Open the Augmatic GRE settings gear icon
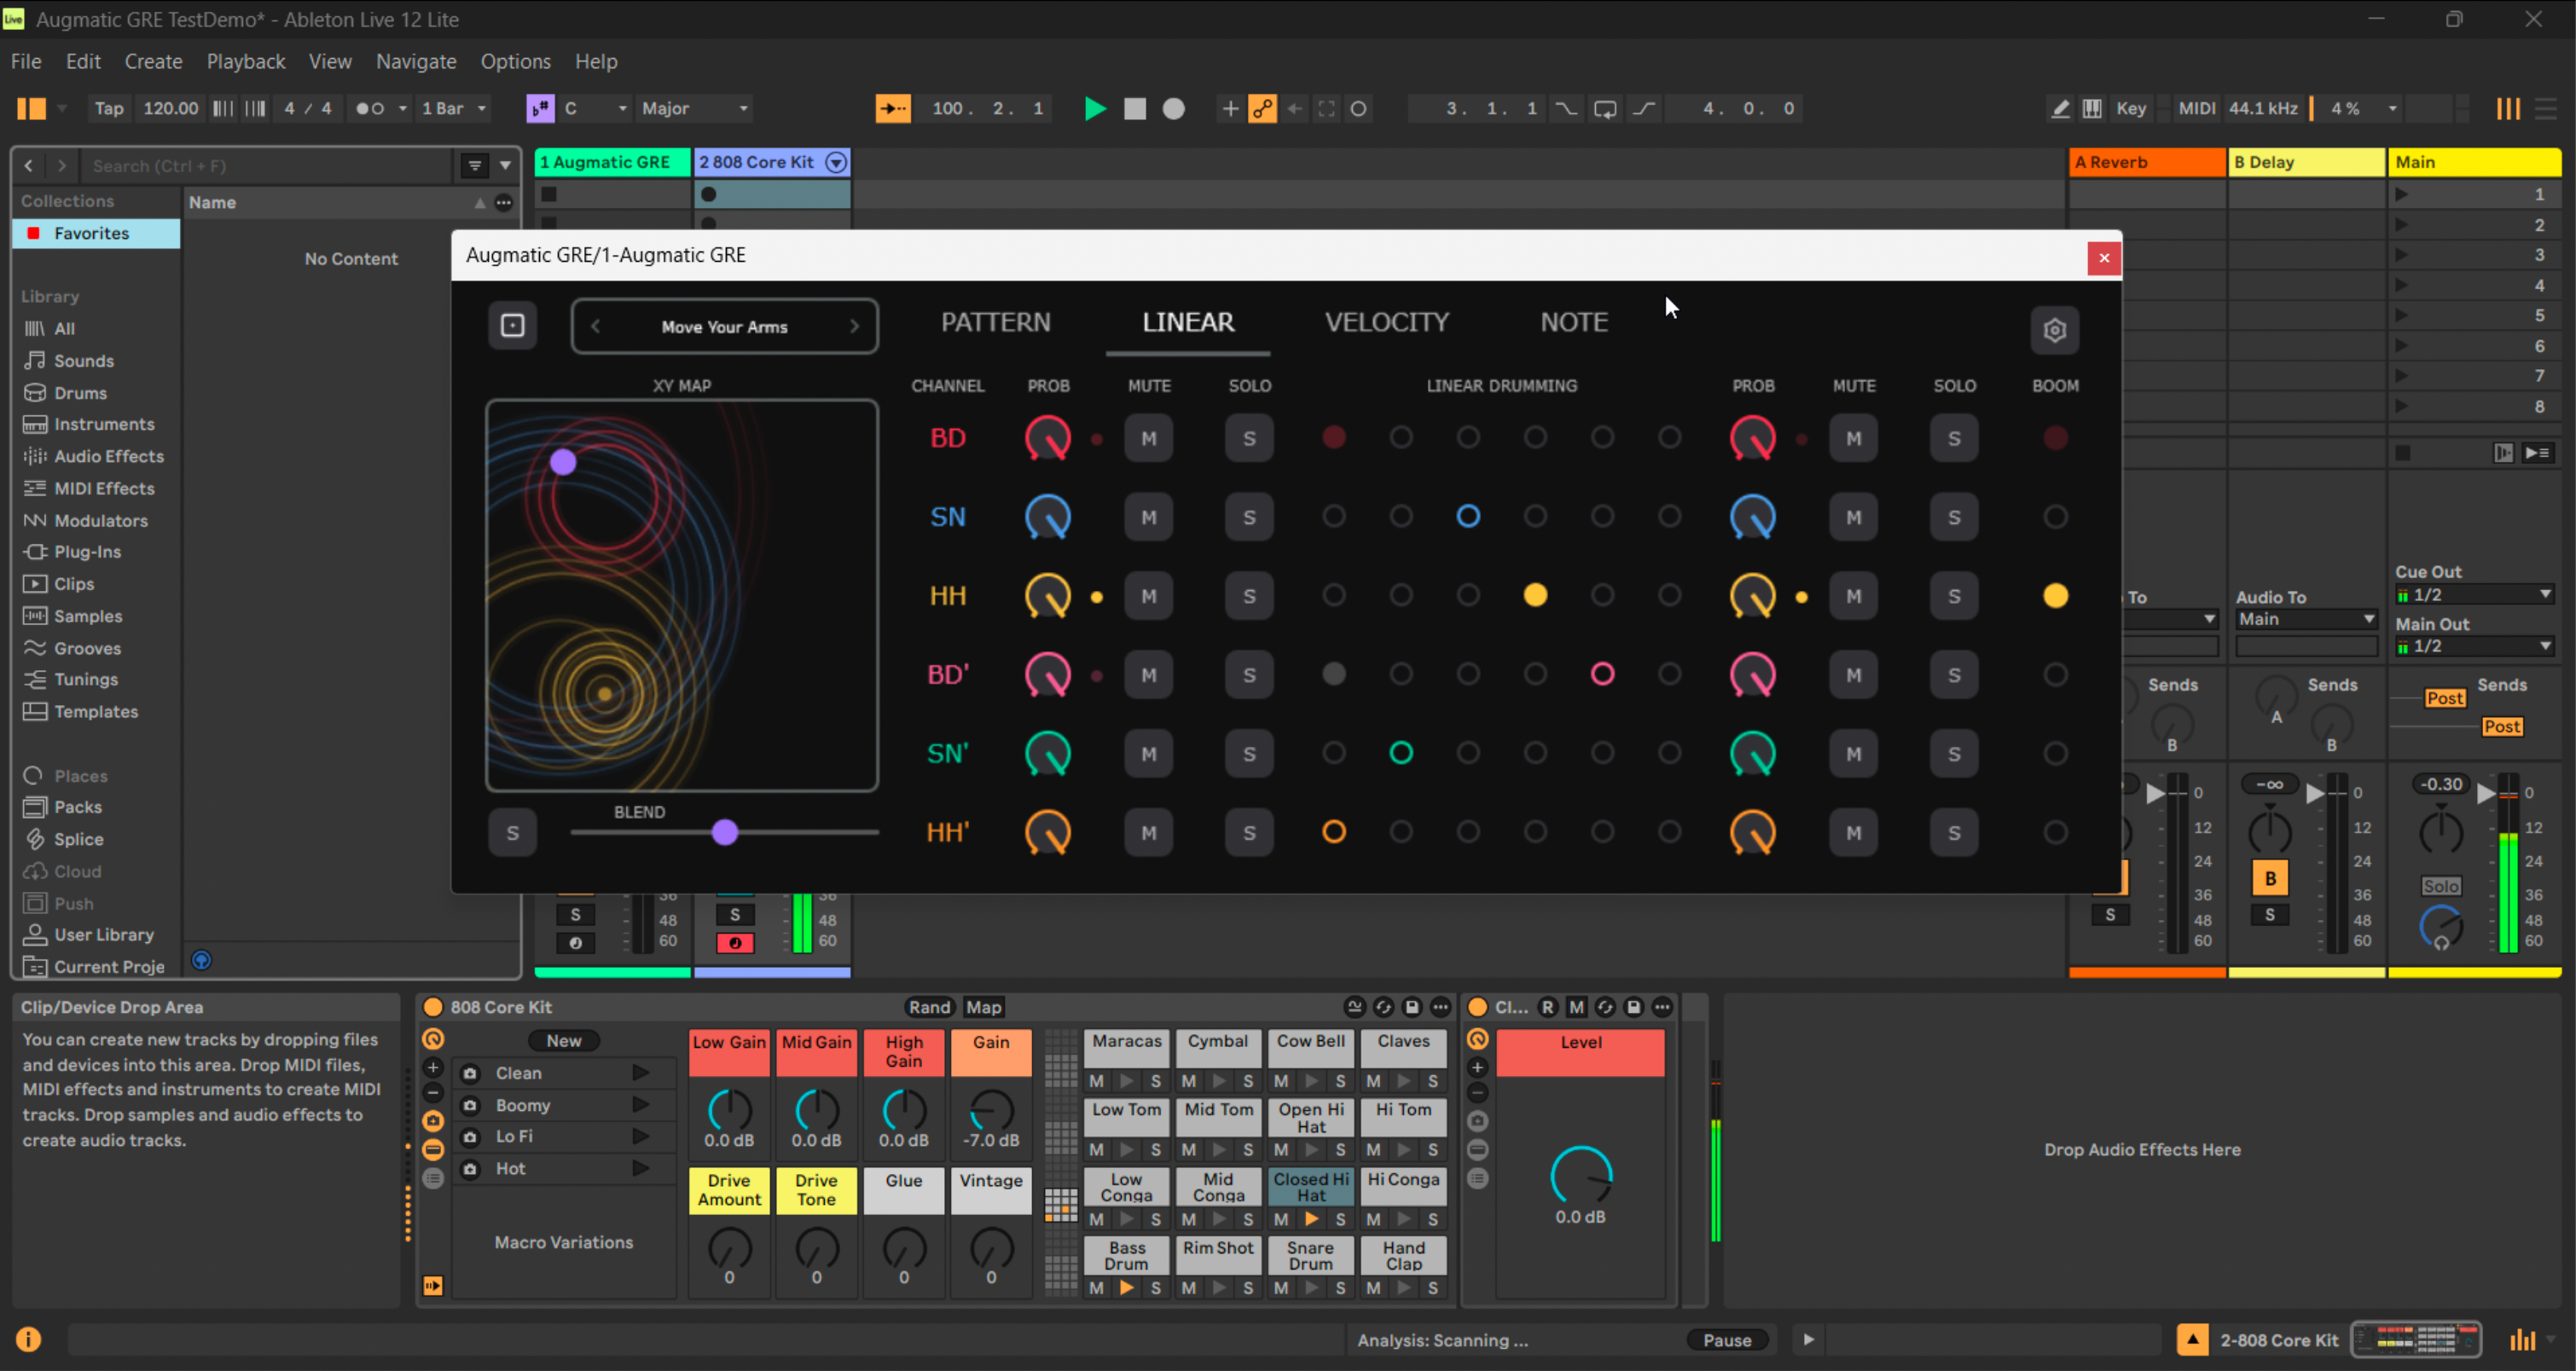This screenshot has width=2576, height=1371. tap(2055, 330)
